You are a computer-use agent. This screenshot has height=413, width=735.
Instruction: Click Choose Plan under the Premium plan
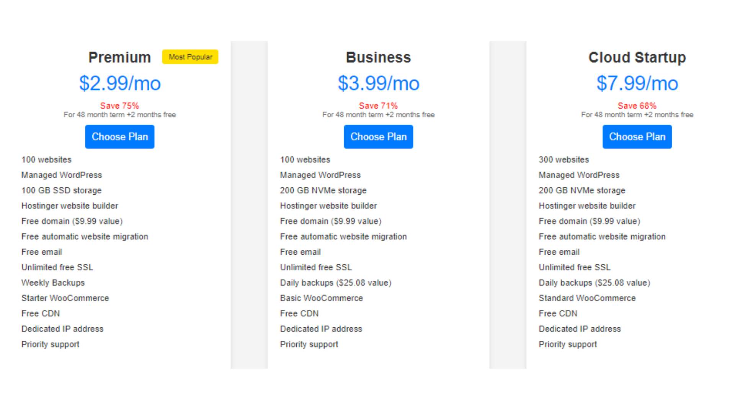click(x=119, y=137)
